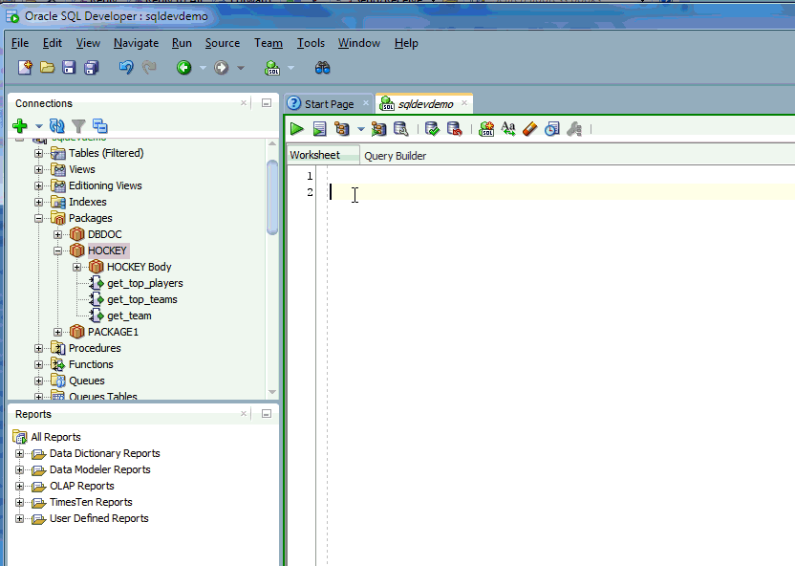Refresh the Connections tree
Image resolution: width=795 pixels, height=566 pixels.
click(x=56, y=125)
